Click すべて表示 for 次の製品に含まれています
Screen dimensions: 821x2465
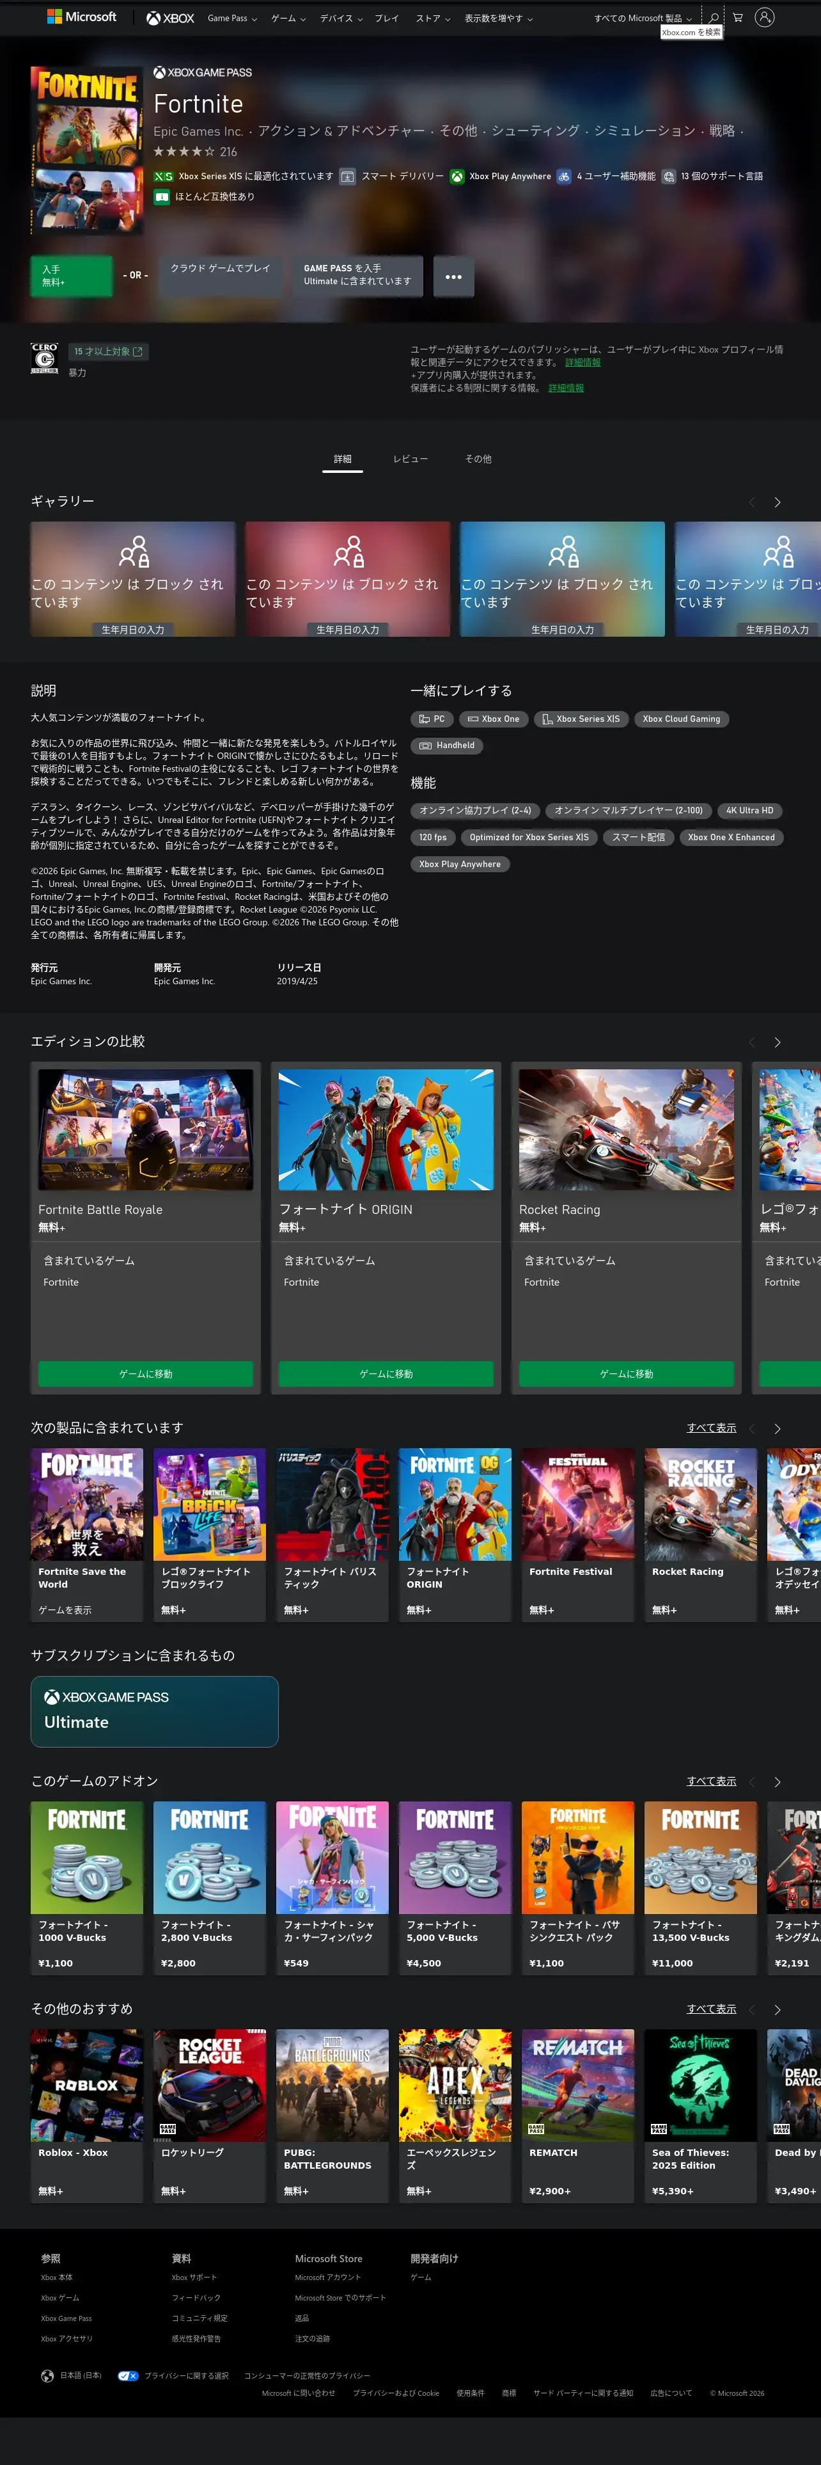pyautogui.click(x=711, y=1429)
